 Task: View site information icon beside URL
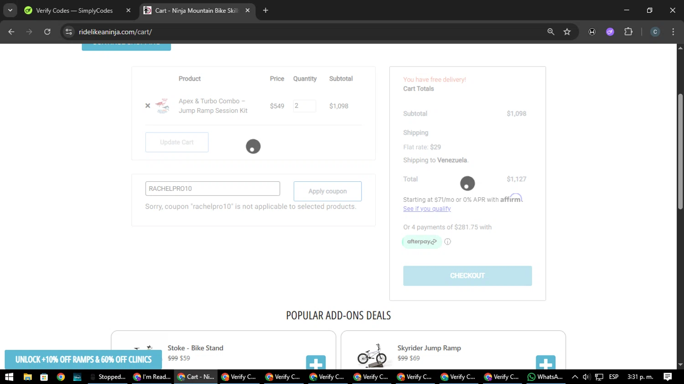point(69,32)
